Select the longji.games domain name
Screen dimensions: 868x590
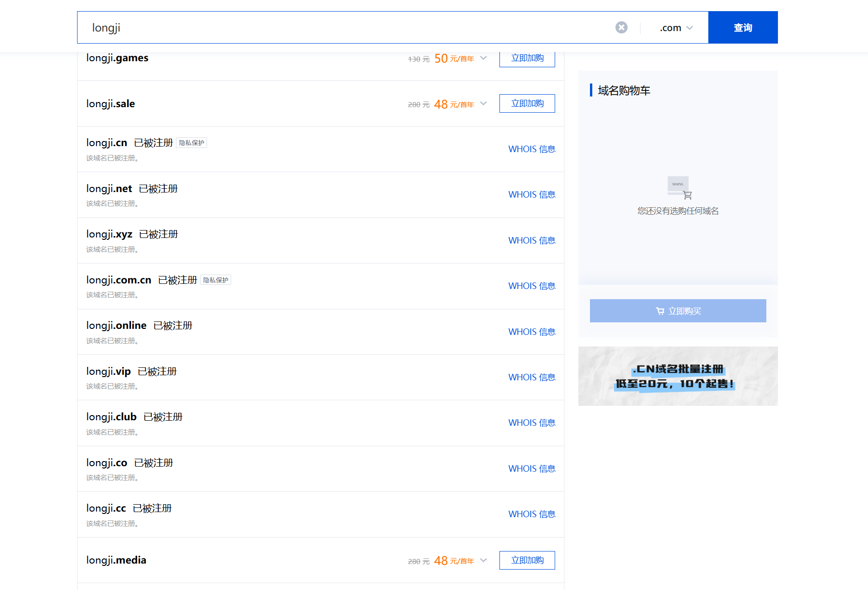coord(117,58)
